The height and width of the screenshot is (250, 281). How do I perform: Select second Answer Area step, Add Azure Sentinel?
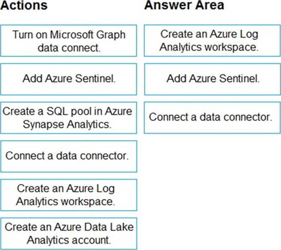point(212,79)
